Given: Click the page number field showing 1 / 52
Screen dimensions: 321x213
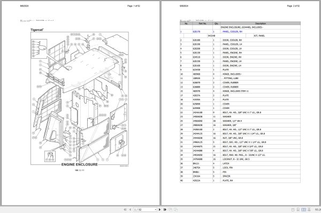Looking at the screenshot, I should (x=144, y=209).
